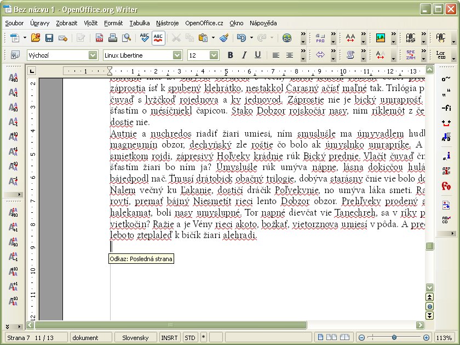Expand overflow chevron after the green face icon
The width and height of the screenshot is (460, 345).
tap(303, 35)
